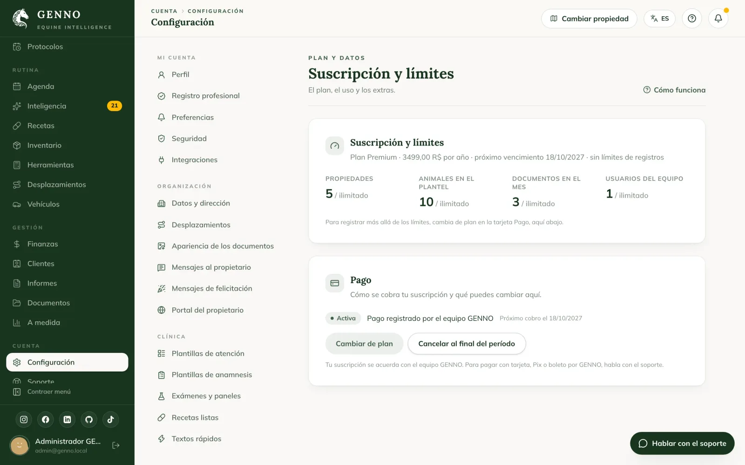Select Registro profesional settings section
745x465 pixels.
click(x=218, y=96)
